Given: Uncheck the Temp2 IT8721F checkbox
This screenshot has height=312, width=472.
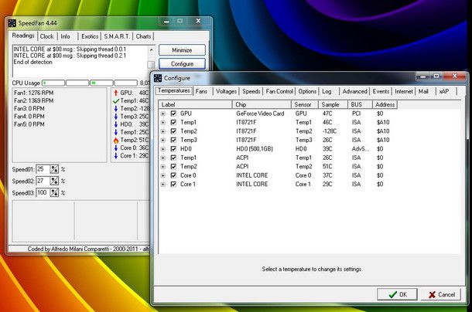Looking at the screenshot, I should (x=173, y=131).
